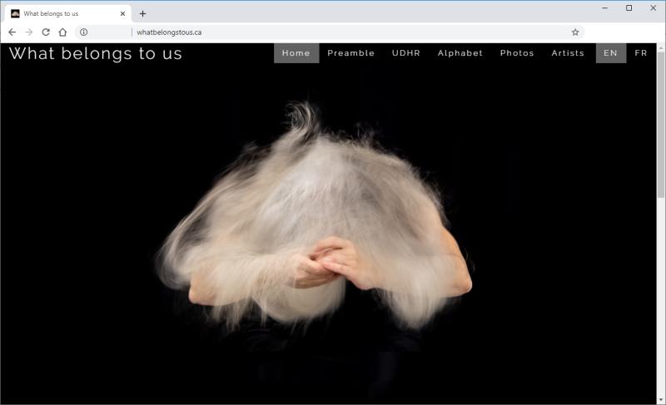The height and width of the screenshot is (405, 666).
Task: Click the browser forward arrow
Action: click(x=29, y=32)
